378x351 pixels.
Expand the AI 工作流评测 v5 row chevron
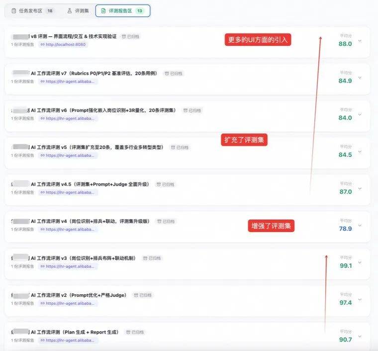360,151
